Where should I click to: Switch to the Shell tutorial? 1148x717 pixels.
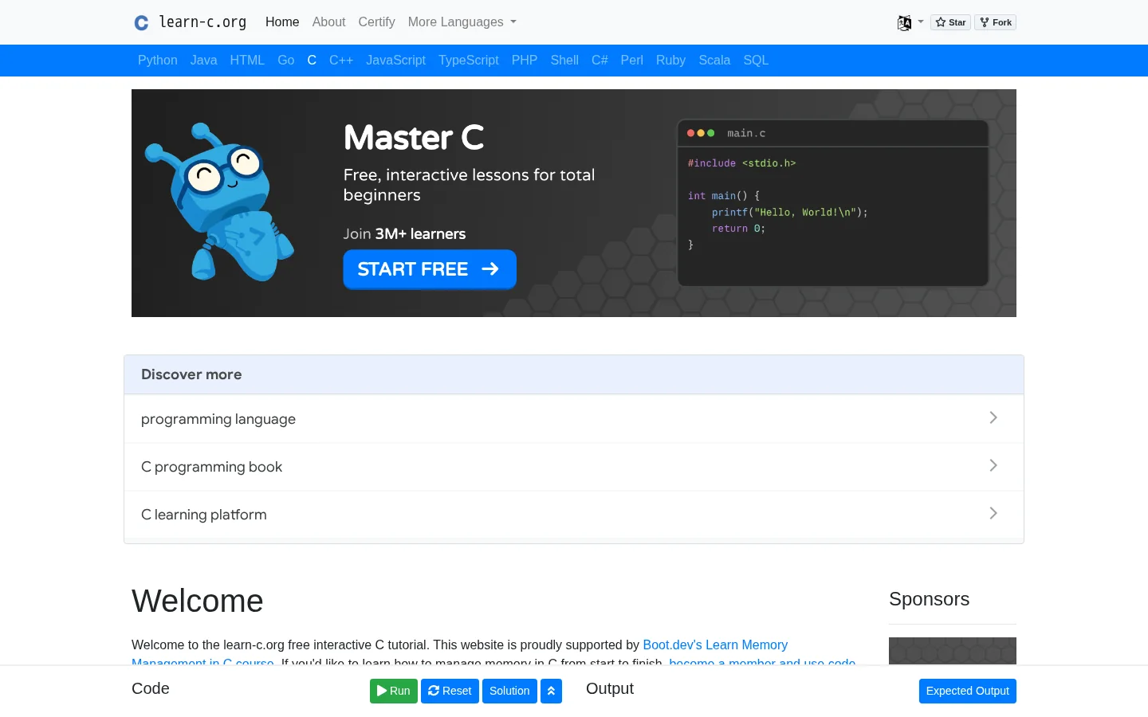pos(564,61)
